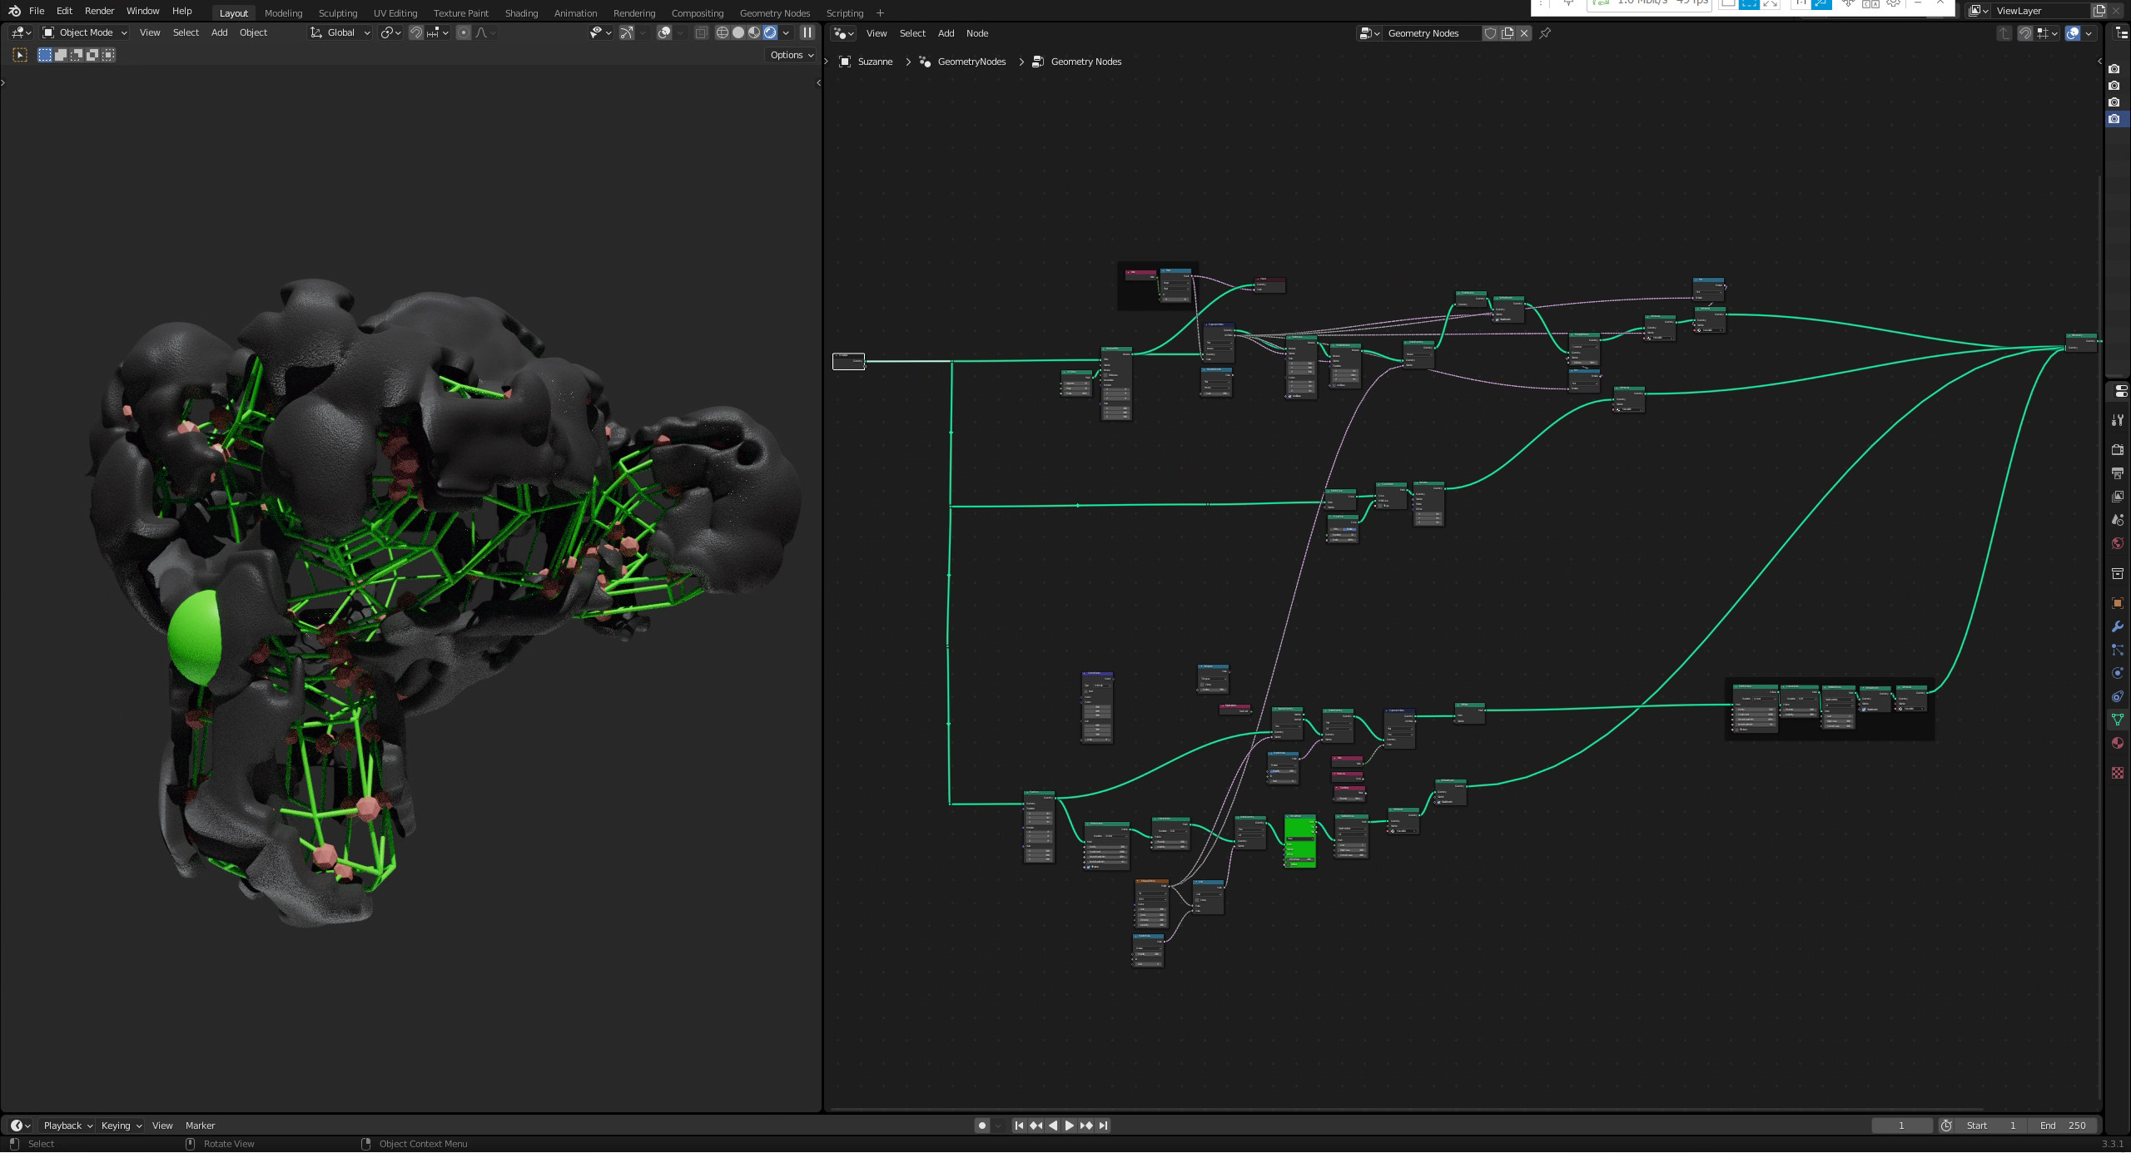Open Object Data properties tab
This screenshot has width=2131, height=1153.
click(2118, 720)
